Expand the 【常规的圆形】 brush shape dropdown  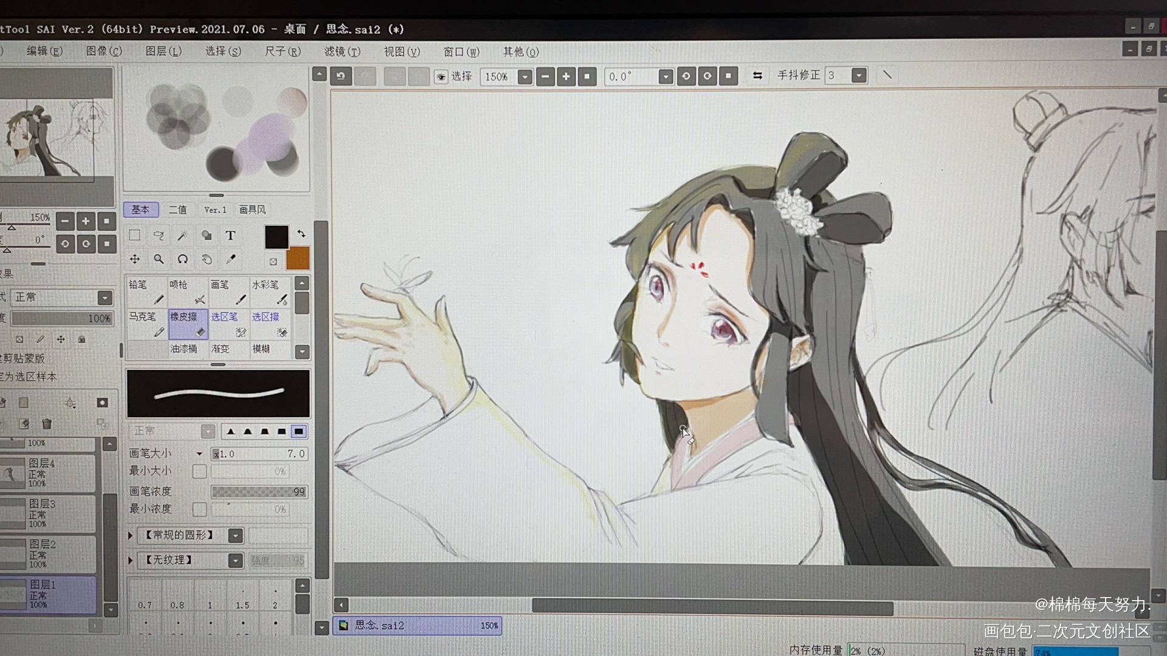click(236, 535)
